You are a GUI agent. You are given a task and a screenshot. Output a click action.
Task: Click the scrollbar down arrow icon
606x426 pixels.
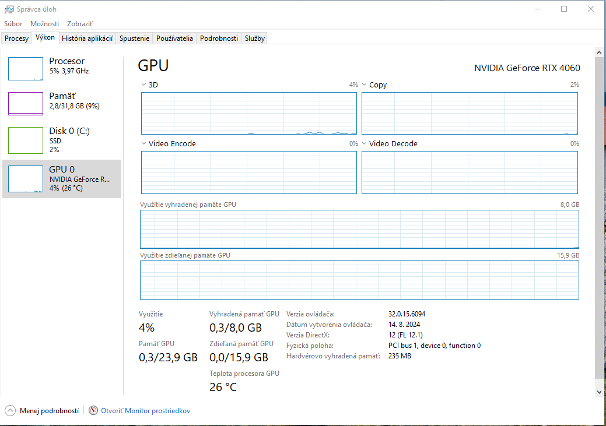tap(599, 392)
